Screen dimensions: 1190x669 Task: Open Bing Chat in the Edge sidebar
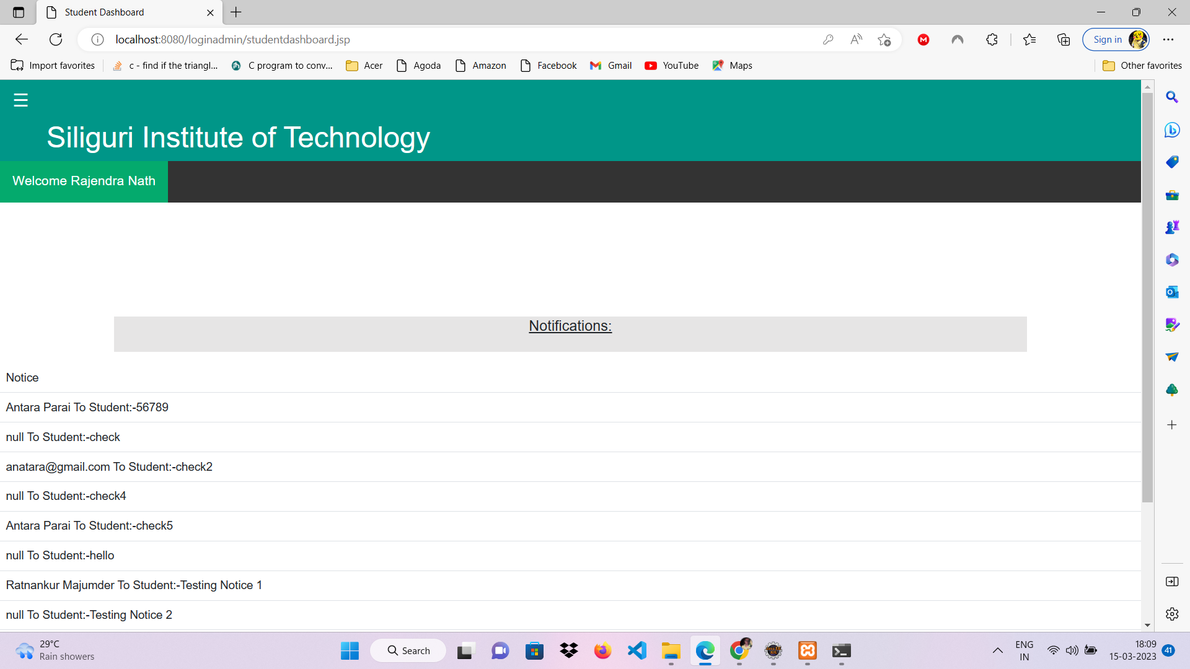point(1172,130)
